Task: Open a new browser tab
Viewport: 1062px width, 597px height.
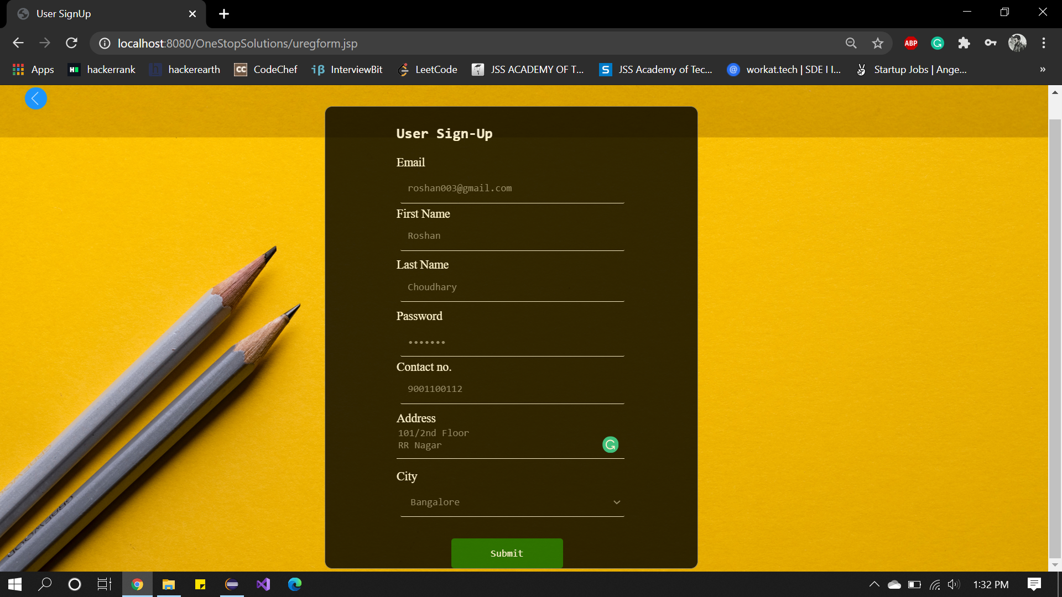Action: point(223,14)
